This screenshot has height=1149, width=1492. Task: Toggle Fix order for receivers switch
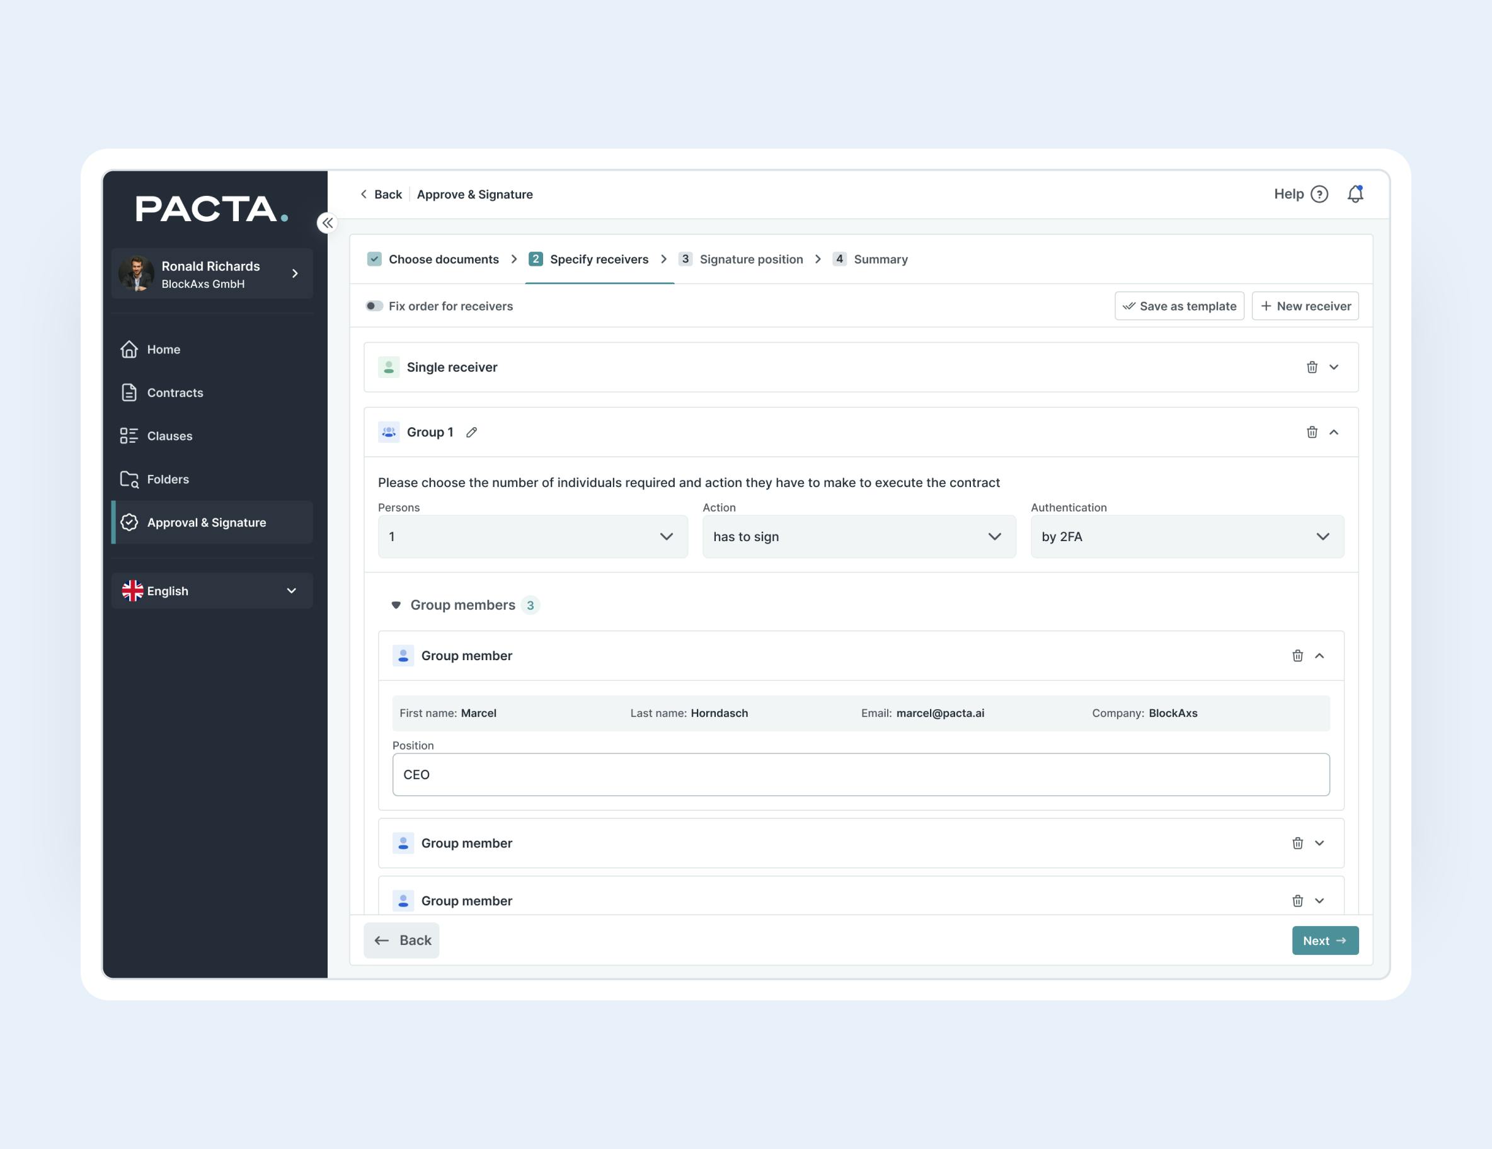click(x=374, y=306)
